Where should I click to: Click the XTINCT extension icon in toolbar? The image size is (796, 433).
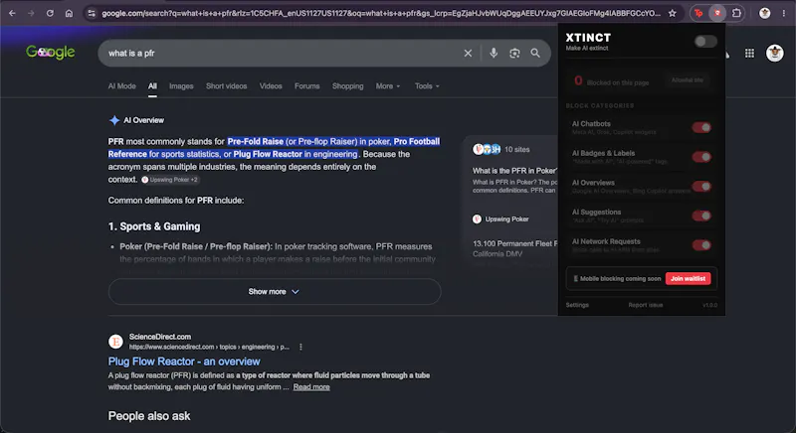(x=716, y=13)
